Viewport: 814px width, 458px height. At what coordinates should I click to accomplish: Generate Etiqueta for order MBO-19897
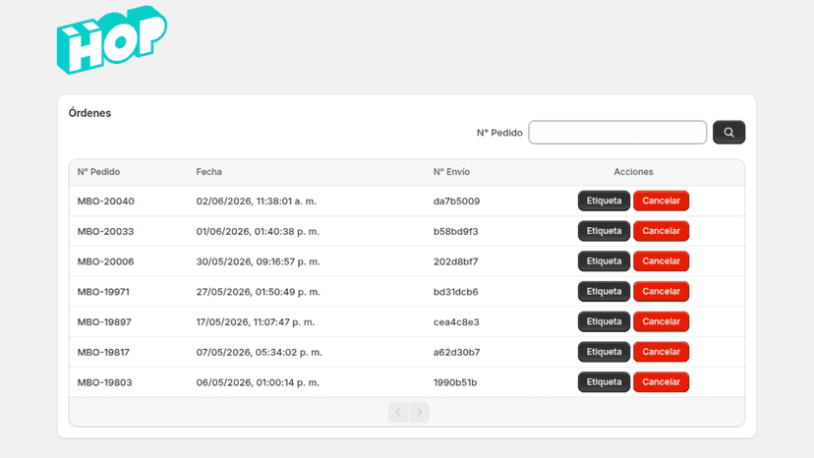[x=604, y=321]
